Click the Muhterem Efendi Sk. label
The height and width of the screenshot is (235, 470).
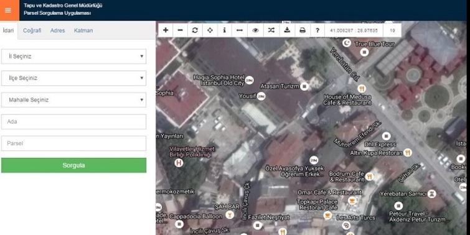(x=357, y=134)
